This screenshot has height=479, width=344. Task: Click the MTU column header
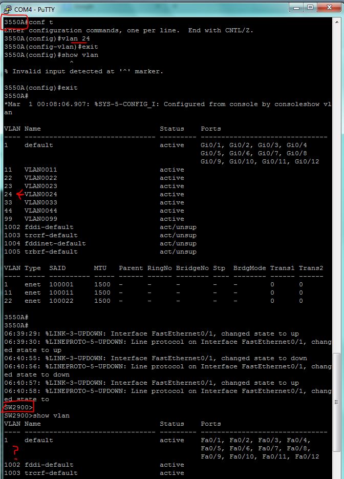click(x=100, y=268)
